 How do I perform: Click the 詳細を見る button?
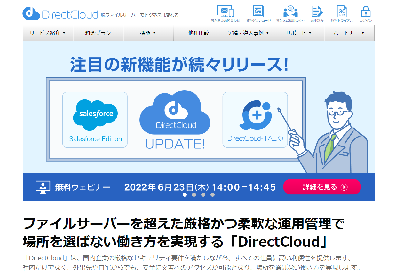(x=322, y=186)
